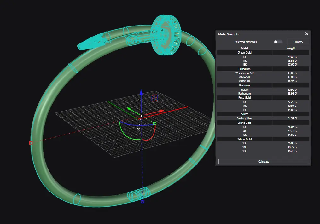The image size is (320, 224).
Task: Click the green Y-axis move arrow
Action: (129, 109)
